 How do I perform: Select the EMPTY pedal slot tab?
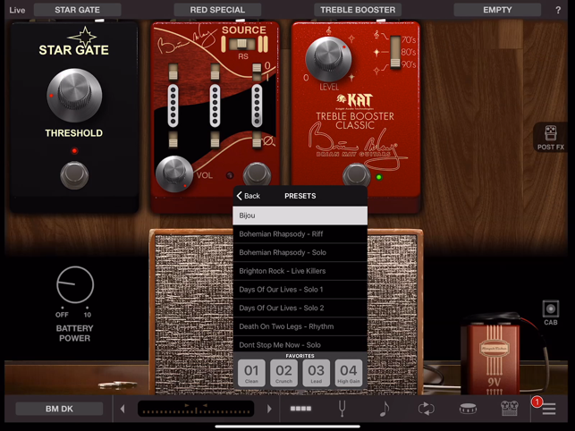point(497,10)
